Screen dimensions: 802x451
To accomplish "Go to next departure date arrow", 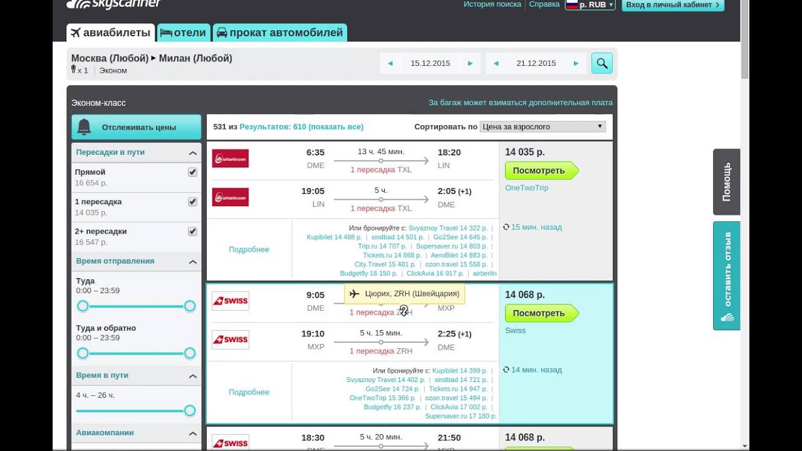I will [470, 63].
